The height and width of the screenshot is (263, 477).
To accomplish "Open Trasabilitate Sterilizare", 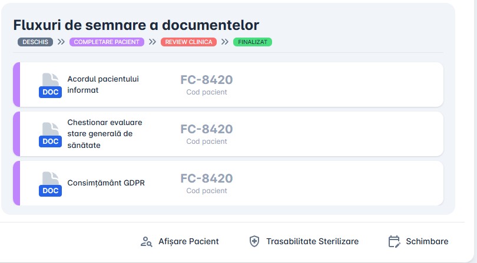I will (x=312, y=241).
